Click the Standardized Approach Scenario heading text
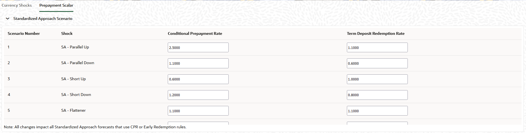The width and height of the screenshot is (526, 133). 43,19
